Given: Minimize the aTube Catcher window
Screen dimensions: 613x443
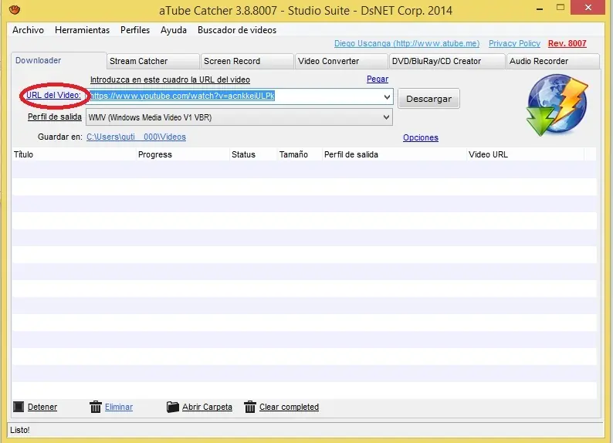Looking at the screenshot, I should (x=540, y=8).
